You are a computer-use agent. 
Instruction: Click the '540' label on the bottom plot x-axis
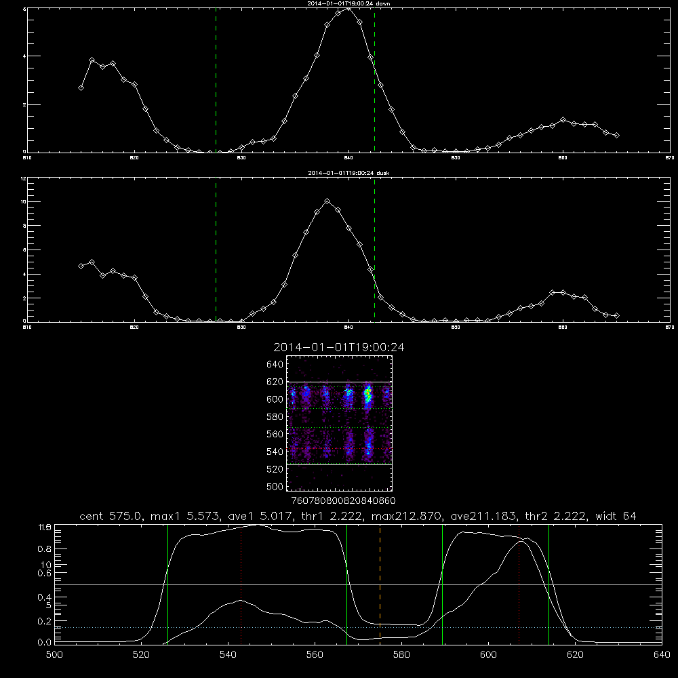point(228,655)
